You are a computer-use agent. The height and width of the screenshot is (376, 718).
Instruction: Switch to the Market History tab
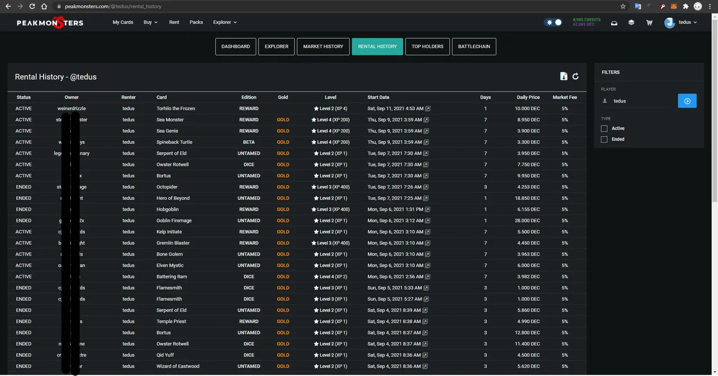tap(323, 47)
